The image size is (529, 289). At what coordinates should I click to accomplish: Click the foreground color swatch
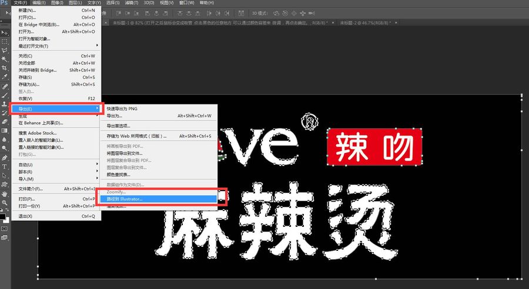(x=2, y=216)
